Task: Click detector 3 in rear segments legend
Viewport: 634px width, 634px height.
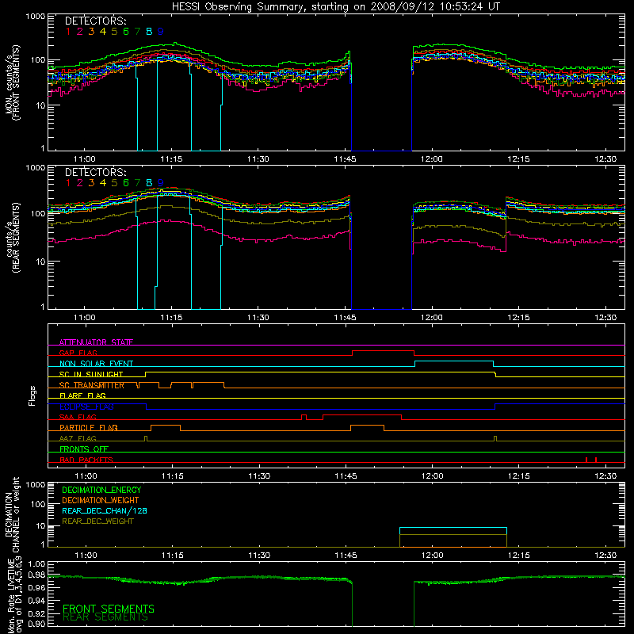Action: (x=91, y=183)
